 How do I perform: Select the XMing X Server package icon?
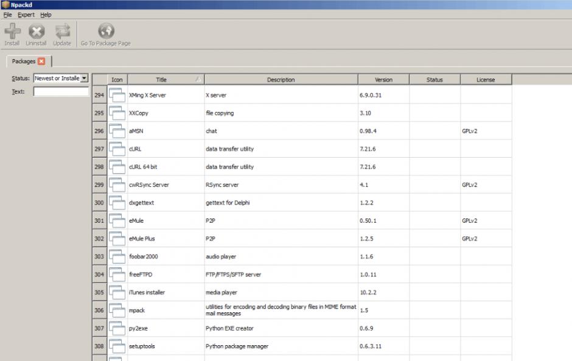pos(117,95)
